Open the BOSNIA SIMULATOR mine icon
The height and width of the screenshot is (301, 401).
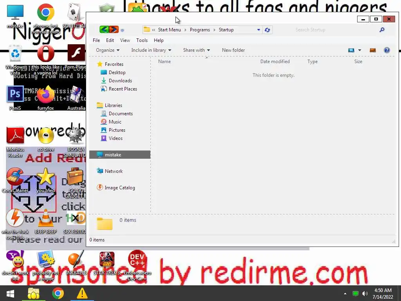click(x=76, y=135)
